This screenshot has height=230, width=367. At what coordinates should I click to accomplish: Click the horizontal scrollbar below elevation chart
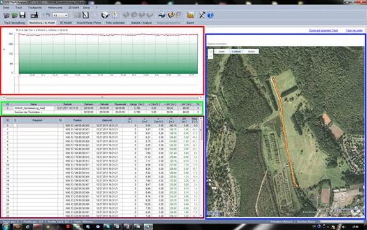pyautogui.click(x=102, y=97)
